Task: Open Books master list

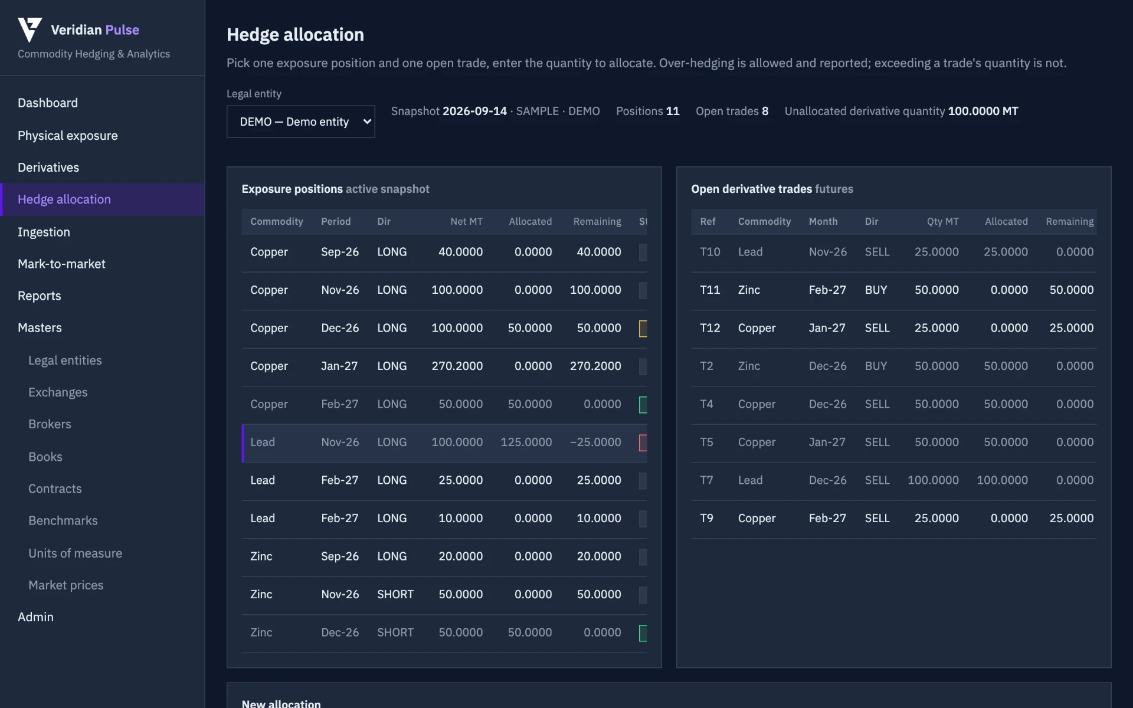Action: click(x=102, y=457)
